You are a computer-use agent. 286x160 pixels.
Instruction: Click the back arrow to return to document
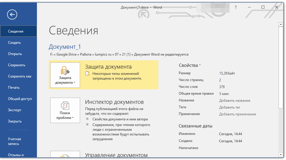coord(12,14)
